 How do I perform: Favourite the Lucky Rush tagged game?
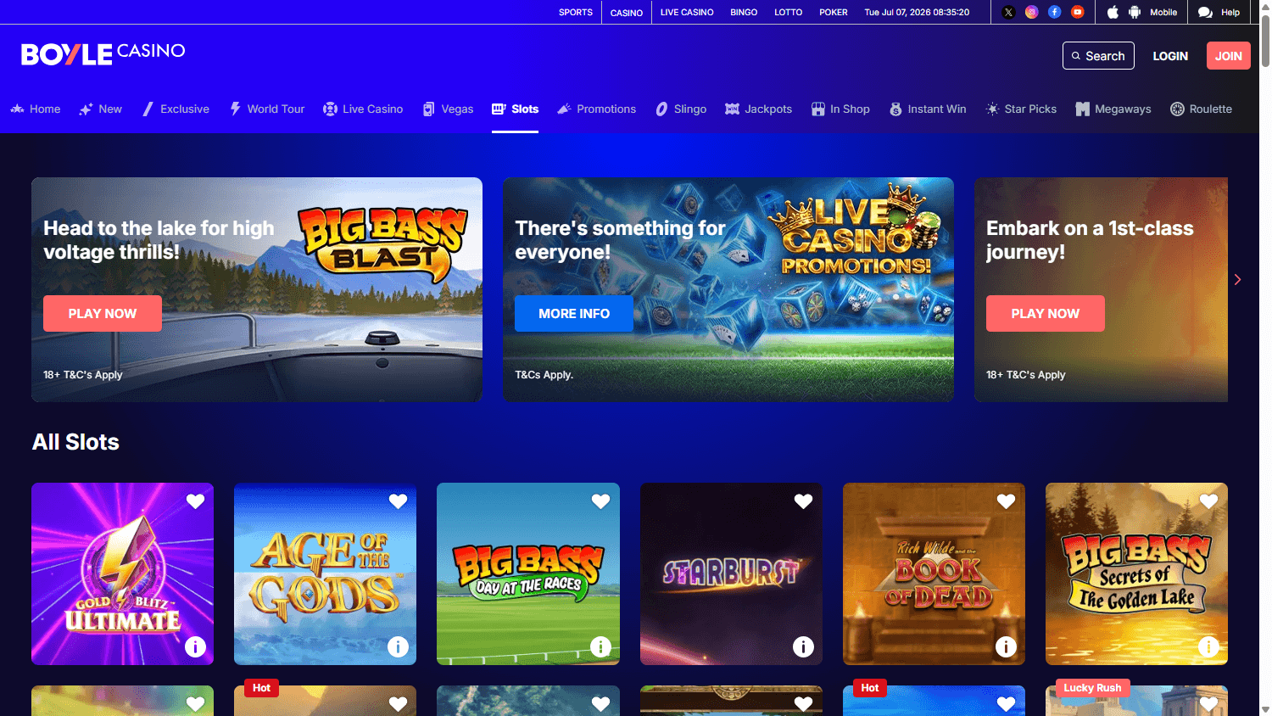(1208, 704)
